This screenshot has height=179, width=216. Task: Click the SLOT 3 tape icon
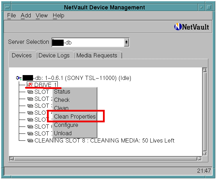click(30, 106)
